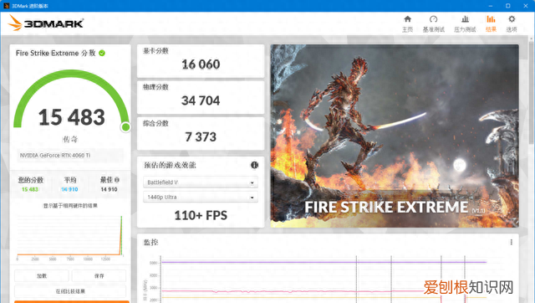Screen dimensions: 535x303
Task: Click the physics score 34 704
Action: click(201, 100)
